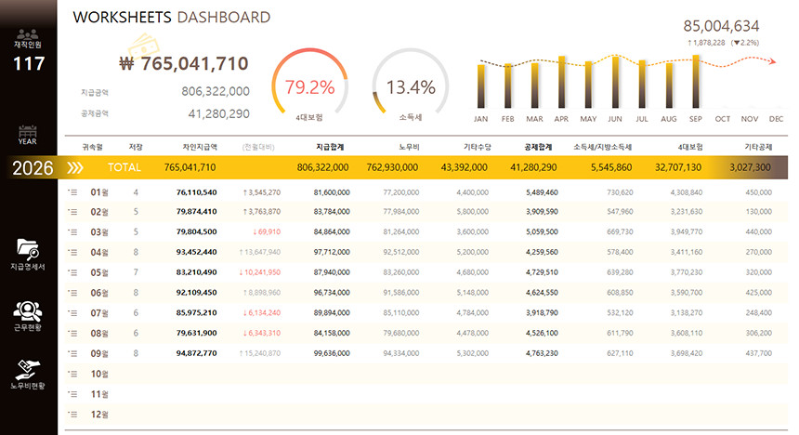Click the SEP bar in the chart
799x435 pixels.
696,83
